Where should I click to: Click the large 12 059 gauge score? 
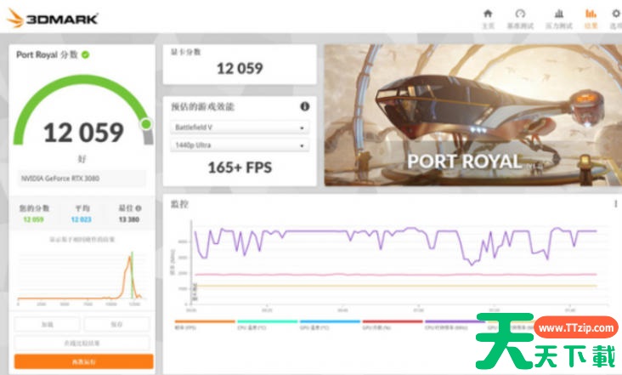pos(84,133)
